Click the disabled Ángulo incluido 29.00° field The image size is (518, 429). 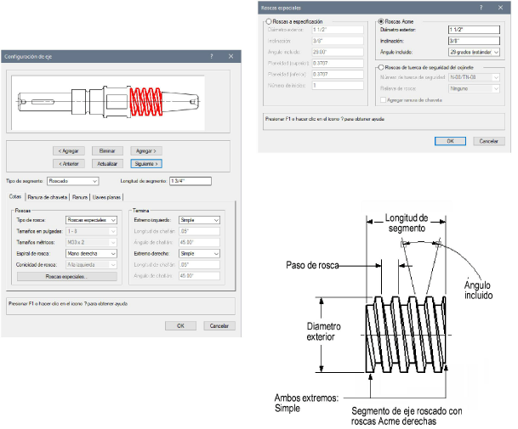click(338, 52)
